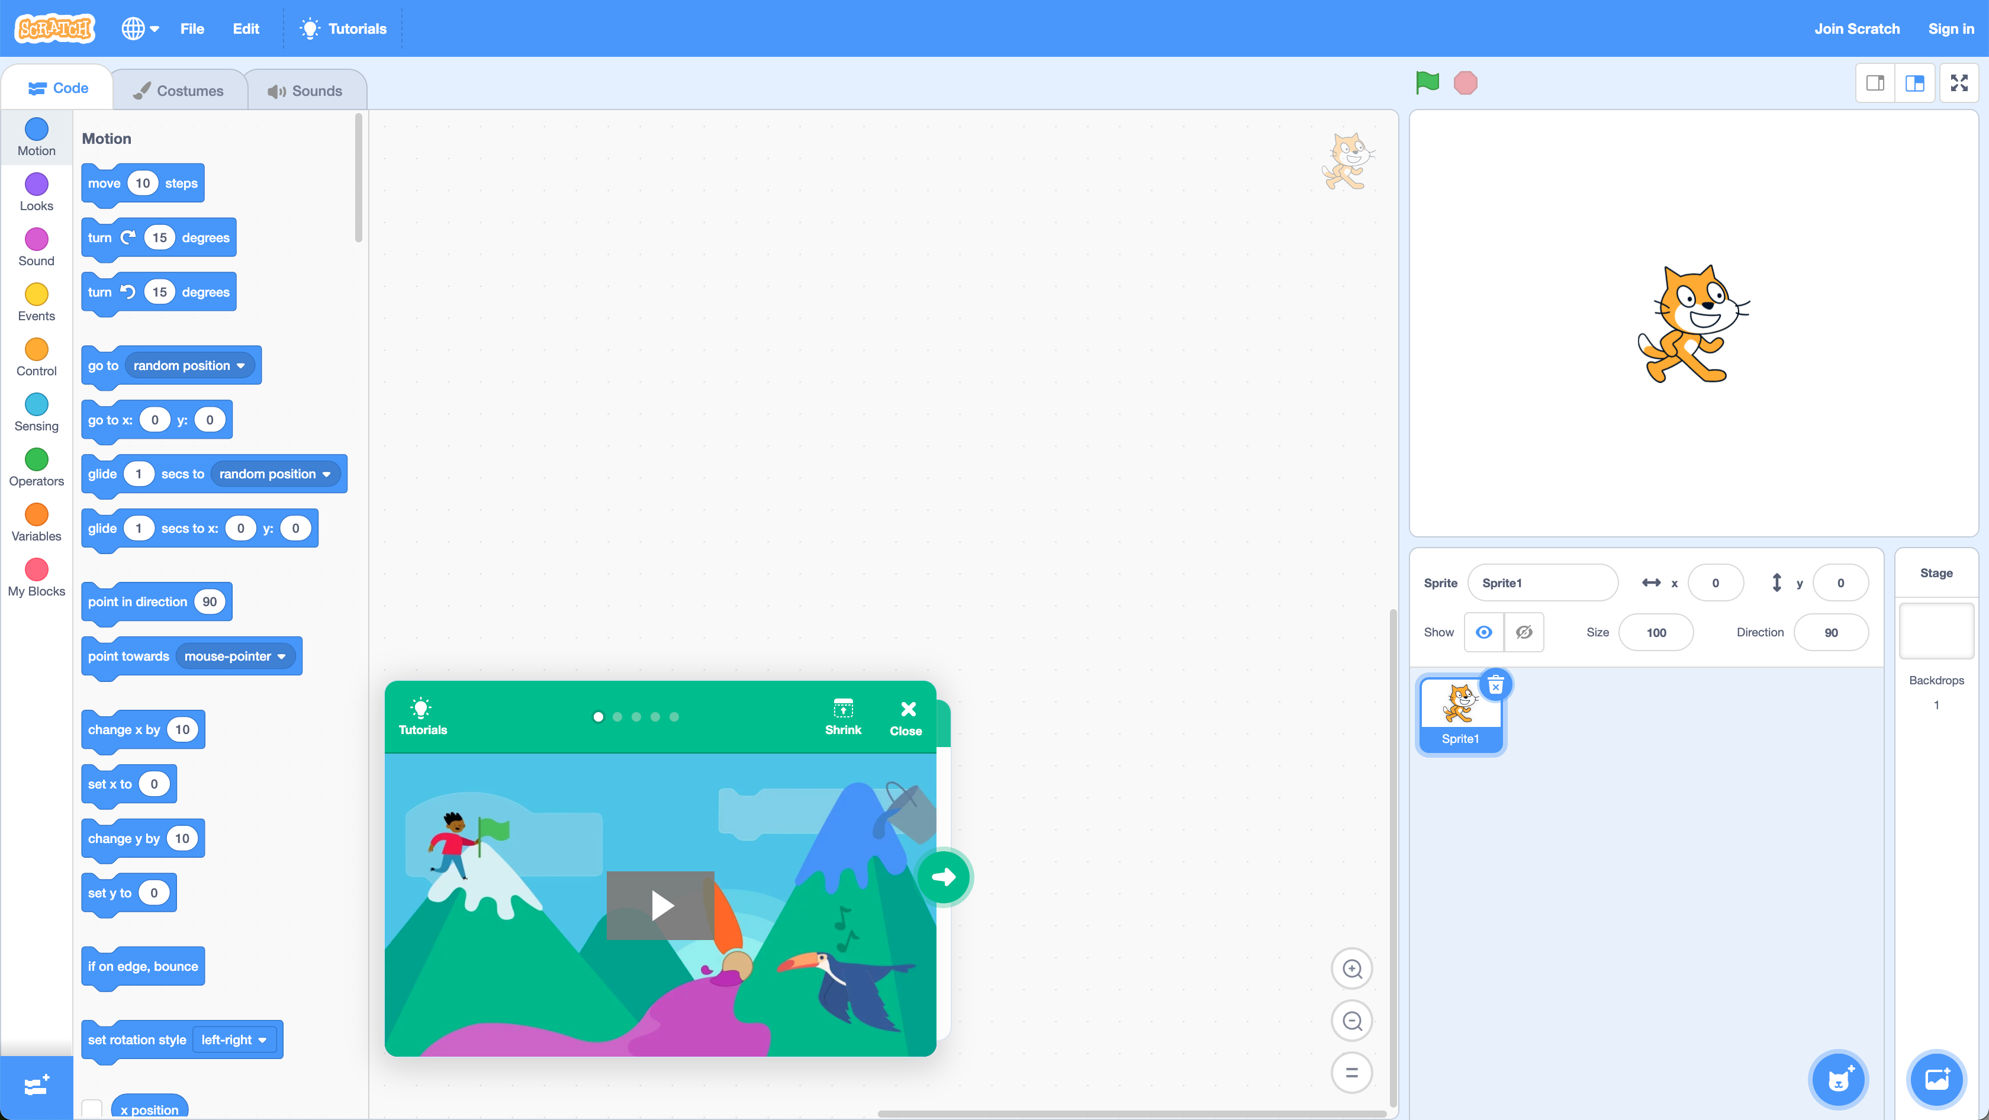Screen dimensions: 1989x1120
Task: Check the x position reporter checkbox
Action: pos(92,1108)
